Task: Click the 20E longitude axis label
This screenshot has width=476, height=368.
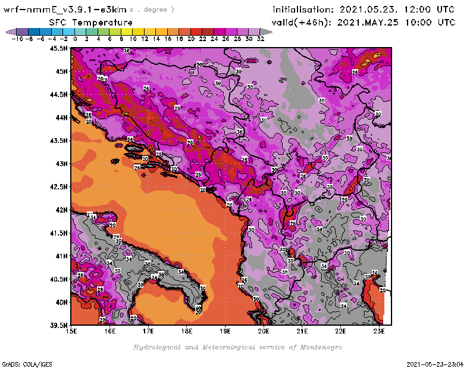Action: tap(264, 331)
